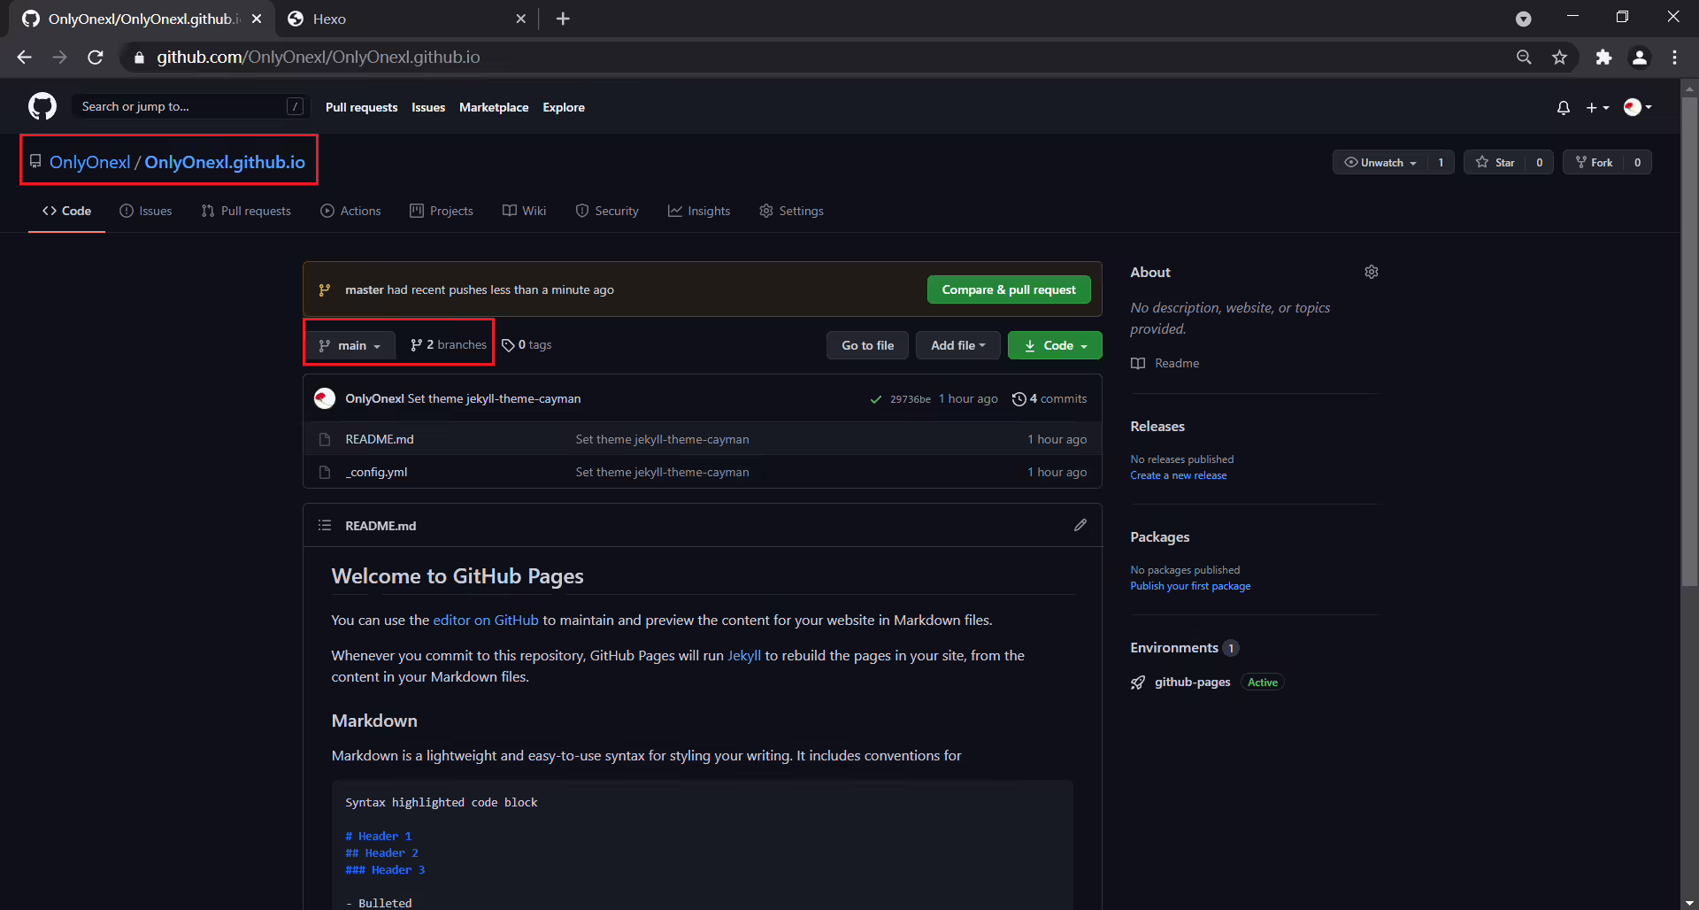The height and width of the screenshot is (910, 1699).
Task: Open the About settings gear
Action: click(x=1372, y=272)
